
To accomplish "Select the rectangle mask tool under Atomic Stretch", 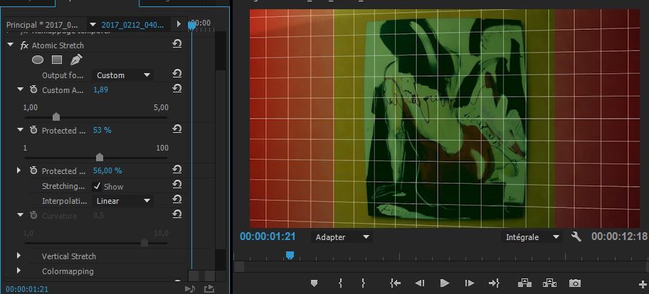I will (x=57, y=60).
